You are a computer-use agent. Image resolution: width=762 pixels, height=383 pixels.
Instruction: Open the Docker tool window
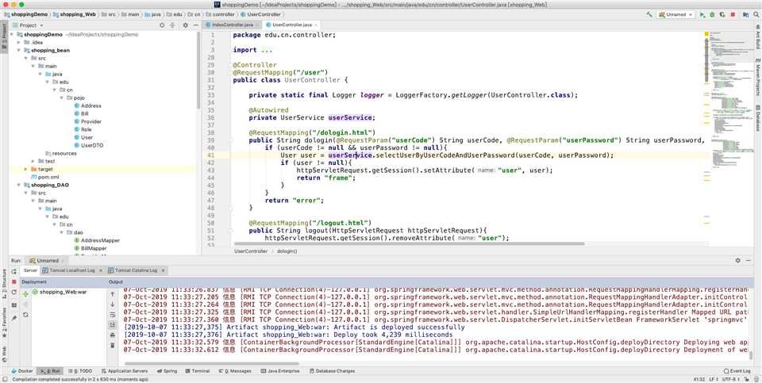[x=22, y=371]
